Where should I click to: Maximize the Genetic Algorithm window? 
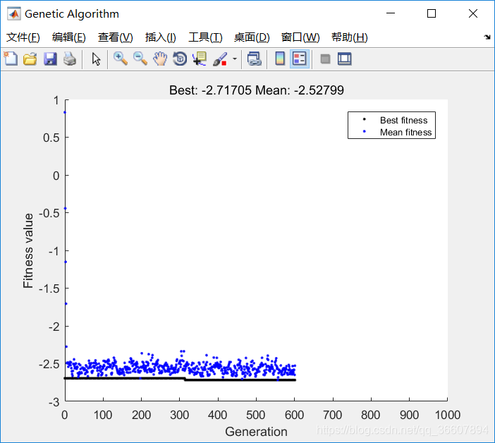pos(432,13)
